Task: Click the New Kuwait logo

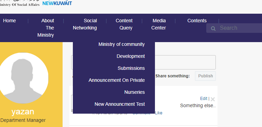Action: pyautogui.click(x=57, y=3)
